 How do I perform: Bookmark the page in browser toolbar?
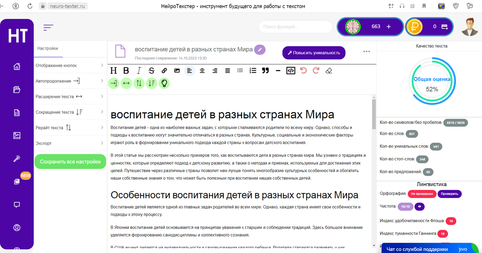[424, 6]
